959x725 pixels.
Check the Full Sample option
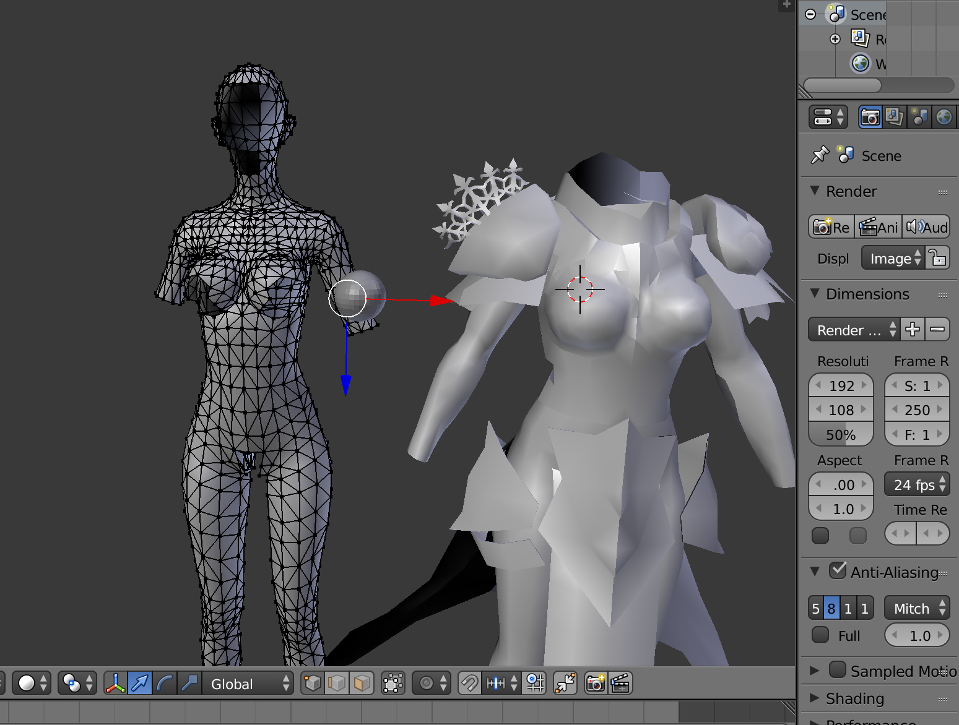(x=820, y=635)
